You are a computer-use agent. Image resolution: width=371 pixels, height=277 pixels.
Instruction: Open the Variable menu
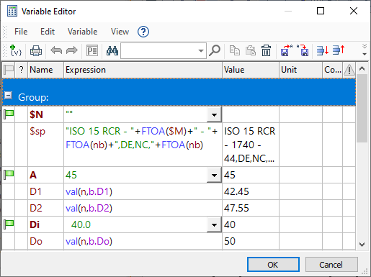click(x=82, y=32)
